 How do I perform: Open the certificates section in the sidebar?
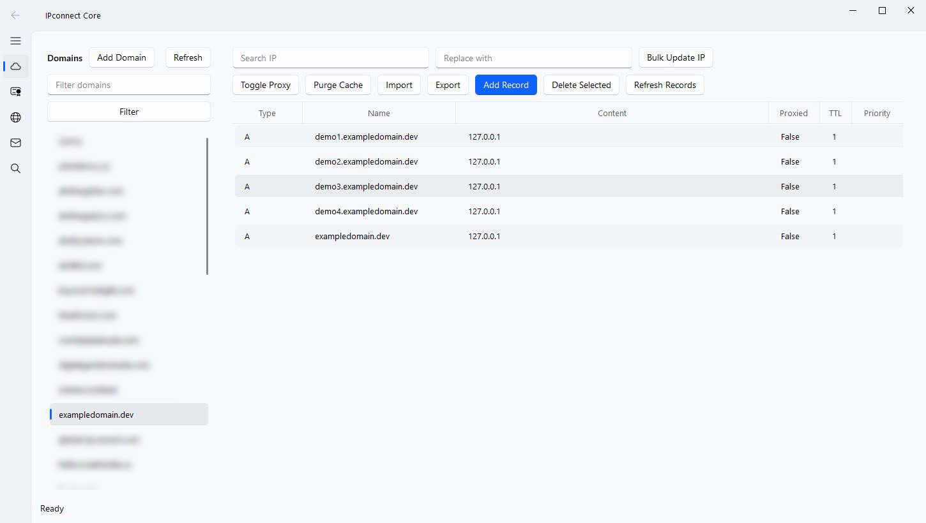pyautogui.click(x=15, y=91)
